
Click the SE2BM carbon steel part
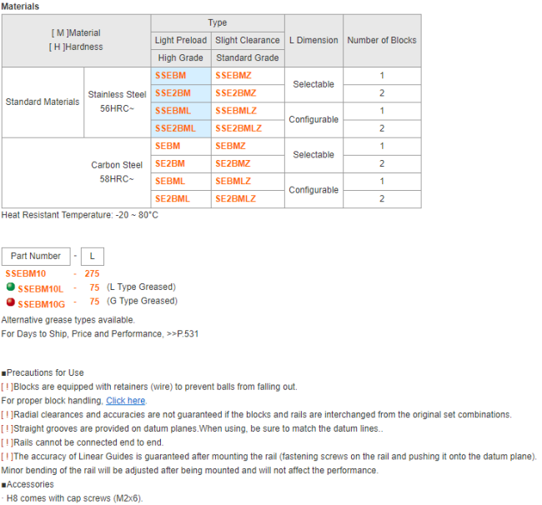coord(170,164)
